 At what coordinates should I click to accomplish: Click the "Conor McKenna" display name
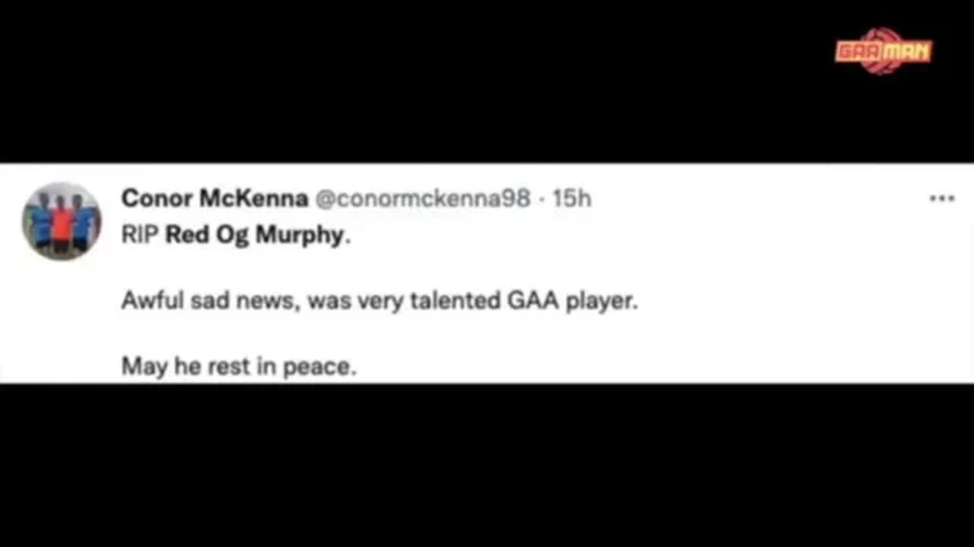(214, 199)
